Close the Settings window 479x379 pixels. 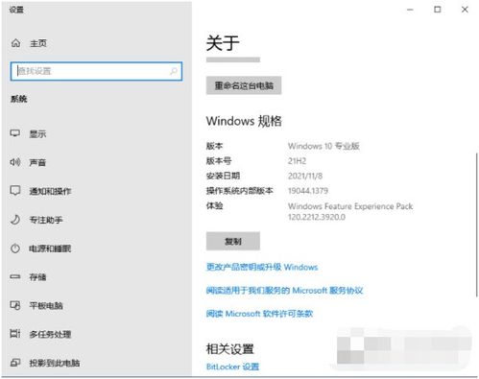click(465, 10)
